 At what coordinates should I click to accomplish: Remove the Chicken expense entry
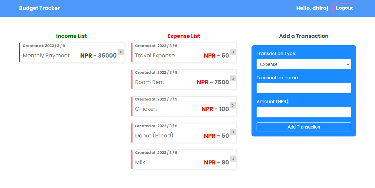(x=233, y=105)
